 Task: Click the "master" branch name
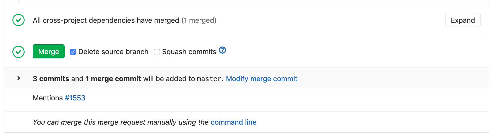(209, 79)
